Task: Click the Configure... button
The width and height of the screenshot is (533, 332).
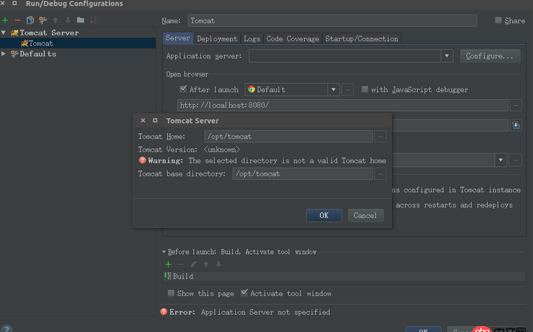Action: 490,56
